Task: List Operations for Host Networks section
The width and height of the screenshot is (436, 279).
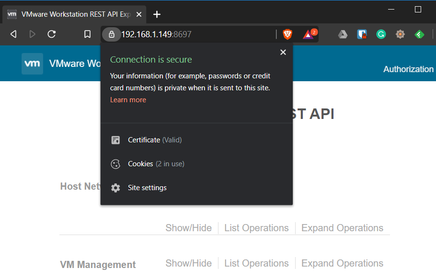Action: (256, 228)
